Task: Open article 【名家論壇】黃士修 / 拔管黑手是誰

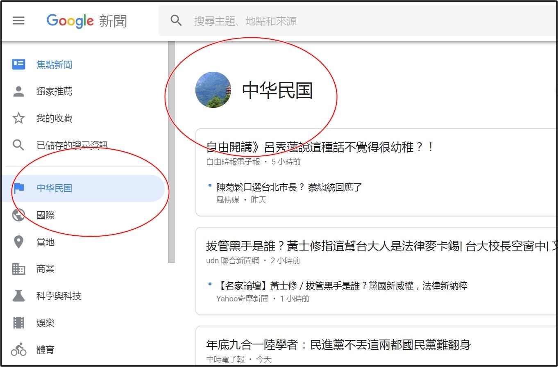Action: 342,286
